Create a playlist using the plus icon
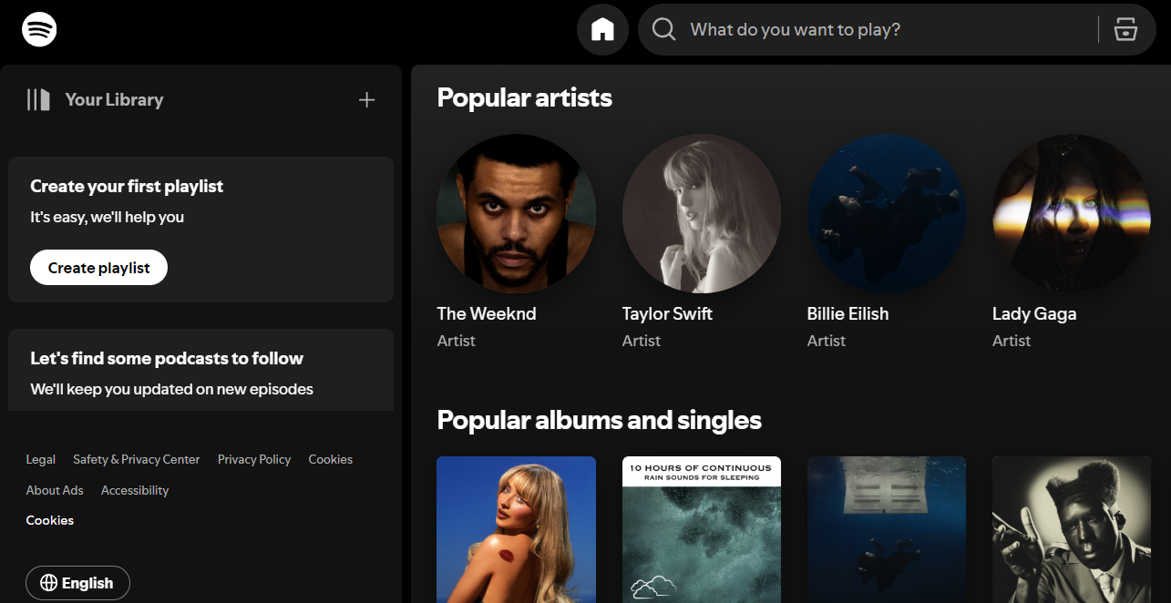Screen dimensions: 1171x603 point(366,99)
